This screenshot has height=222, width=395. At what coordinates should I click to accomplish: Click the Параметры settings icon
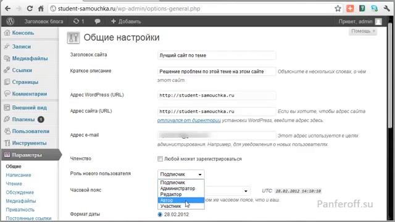pyautogui.click(x=7, y=155)
